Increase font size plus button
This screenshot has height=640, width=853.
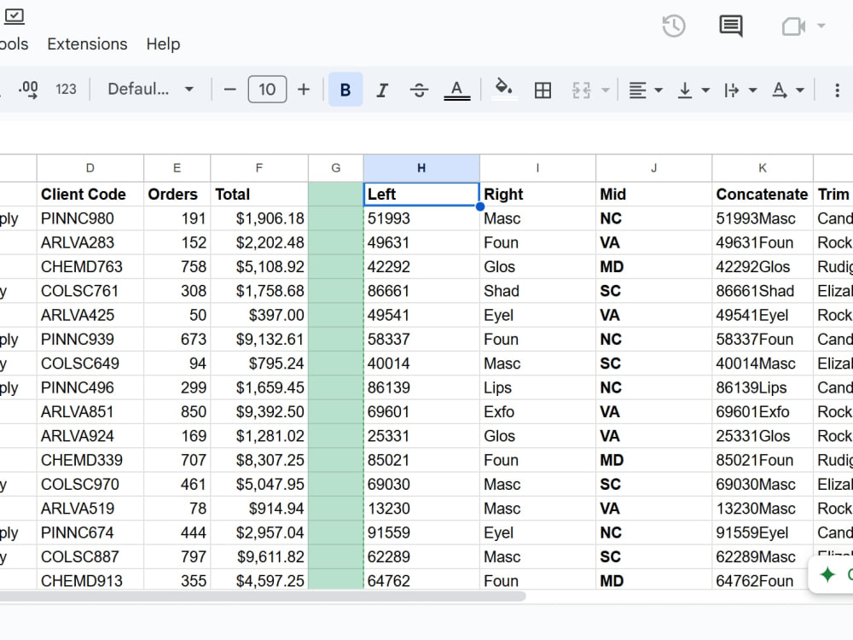304,90
